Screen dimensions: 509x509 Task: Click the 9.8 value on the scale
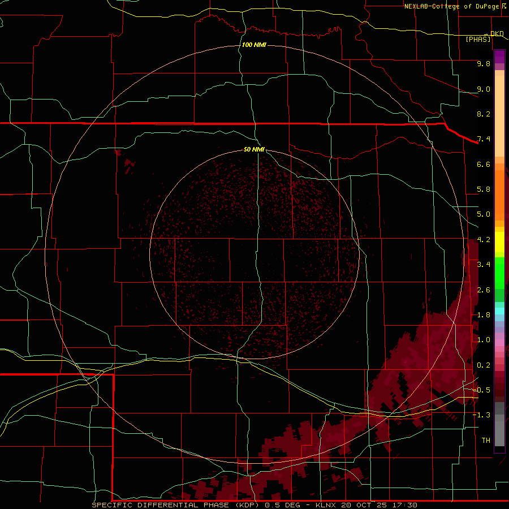coord(484,63)
